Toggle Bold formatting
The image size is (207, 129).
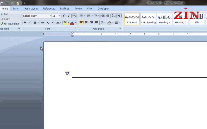(25, 23)
